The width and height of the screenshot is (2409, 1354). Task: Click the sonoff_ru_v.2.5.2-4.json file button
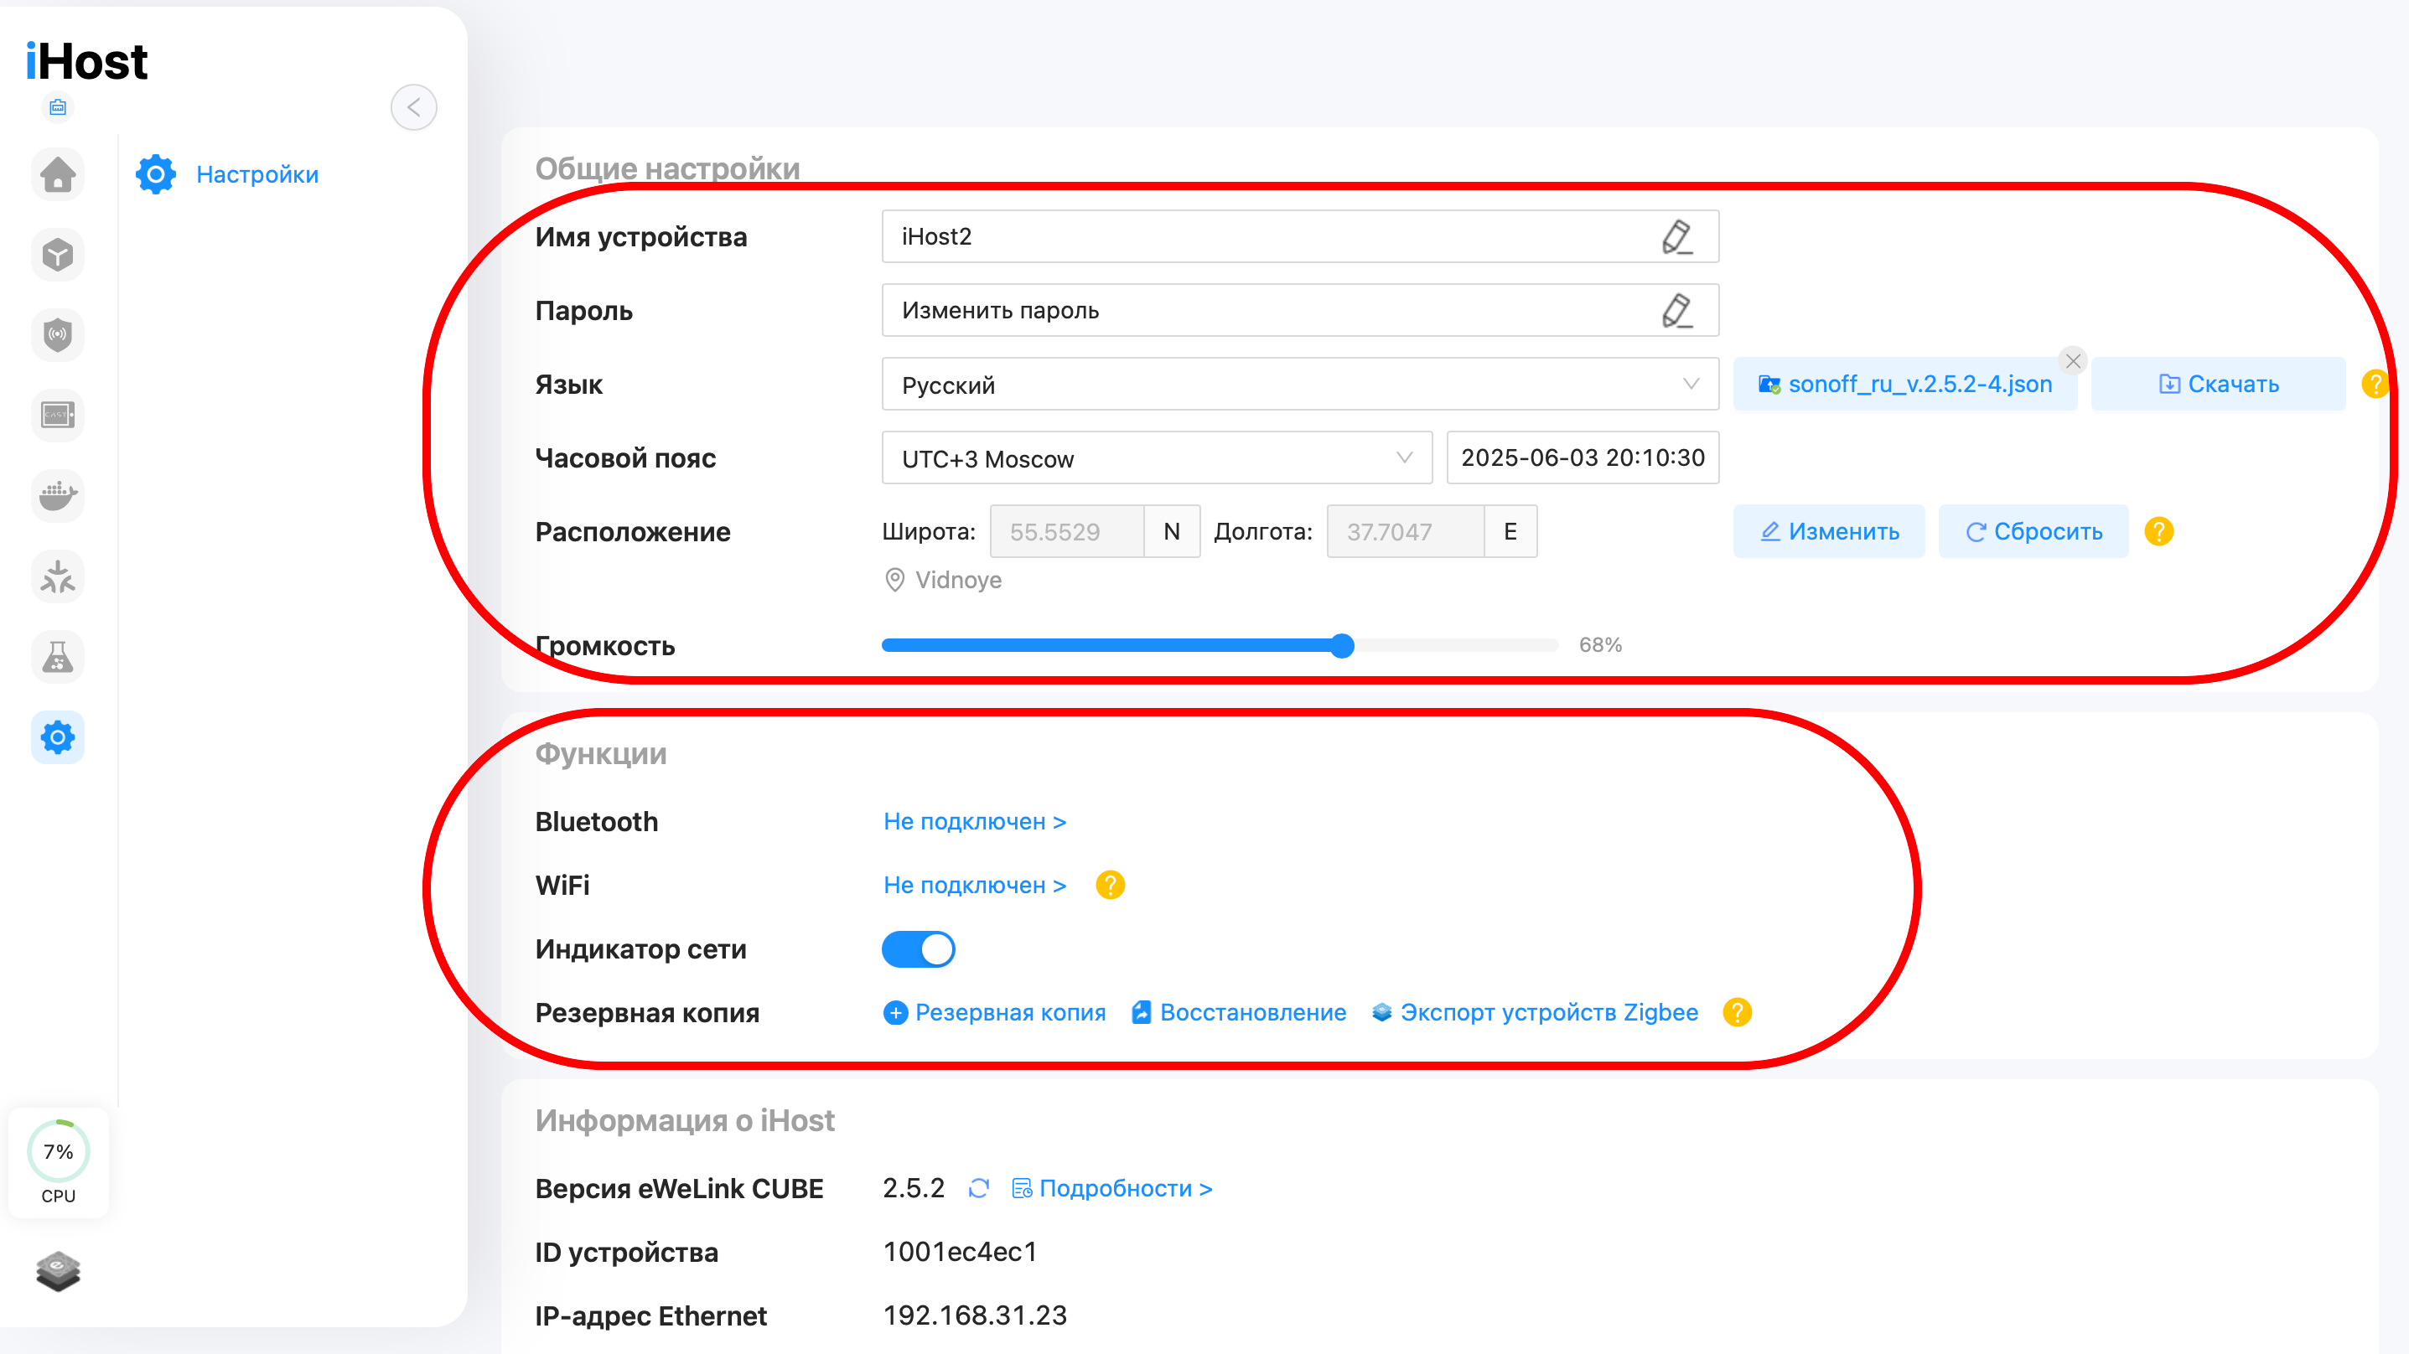1905,384
